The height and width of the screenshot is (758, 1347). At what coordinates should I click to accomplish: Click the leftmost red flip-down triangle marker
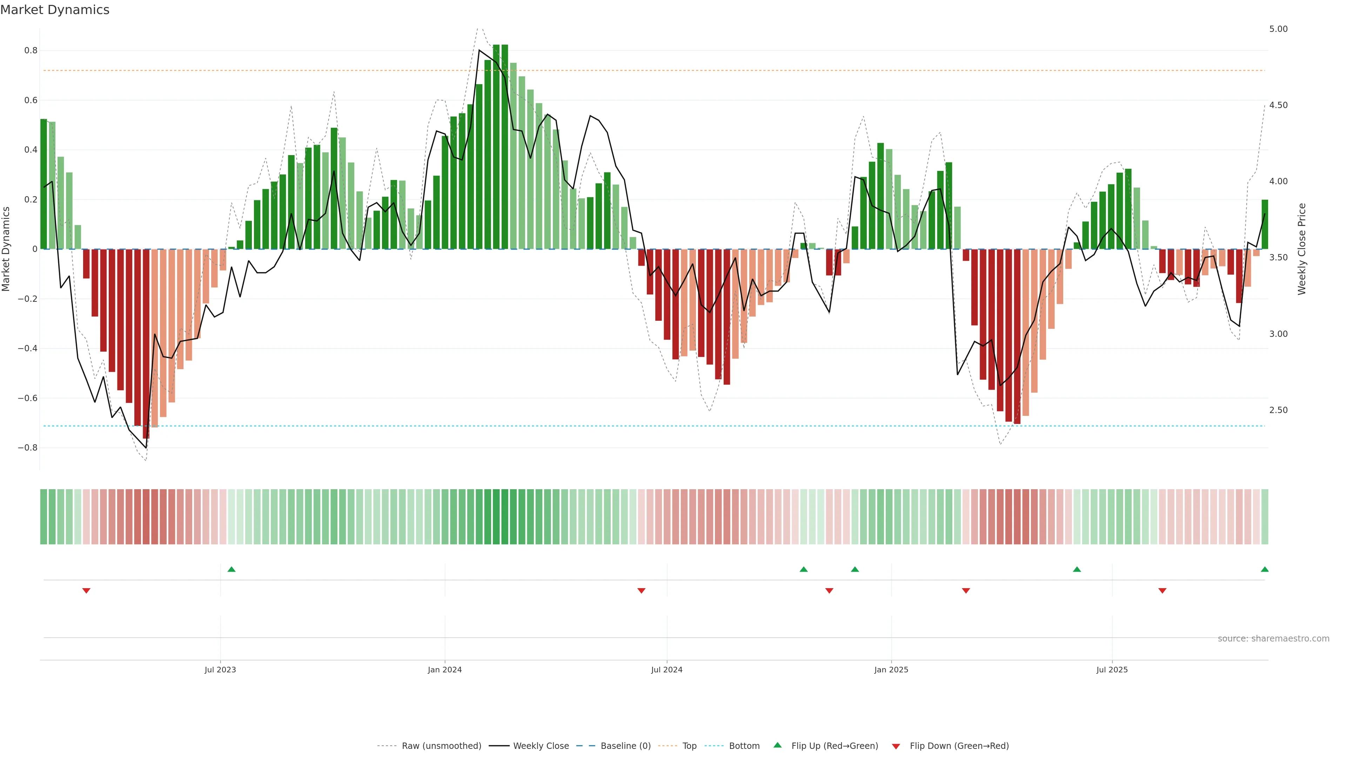[x=86, y=591]
